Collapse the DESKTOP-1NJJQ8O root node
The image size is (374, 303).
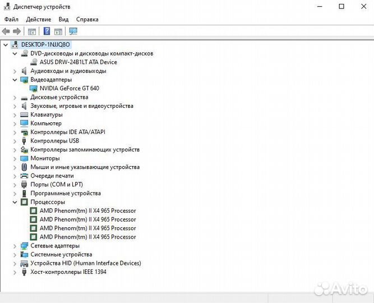coord(6,44)
